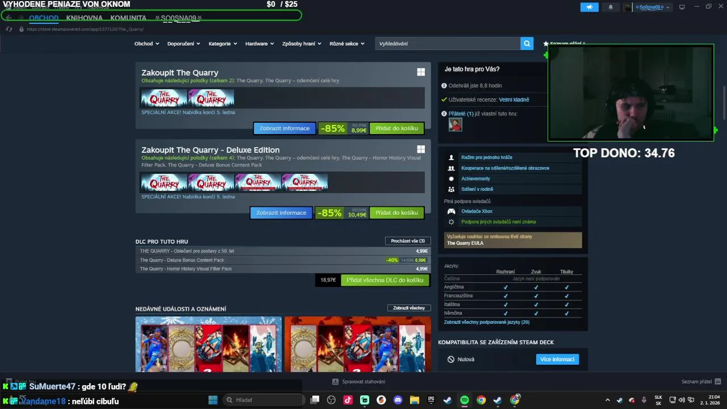Expand the Kategorie dropdown menu
The height and width of the screenshot is (409, 727).
(223, 44)
